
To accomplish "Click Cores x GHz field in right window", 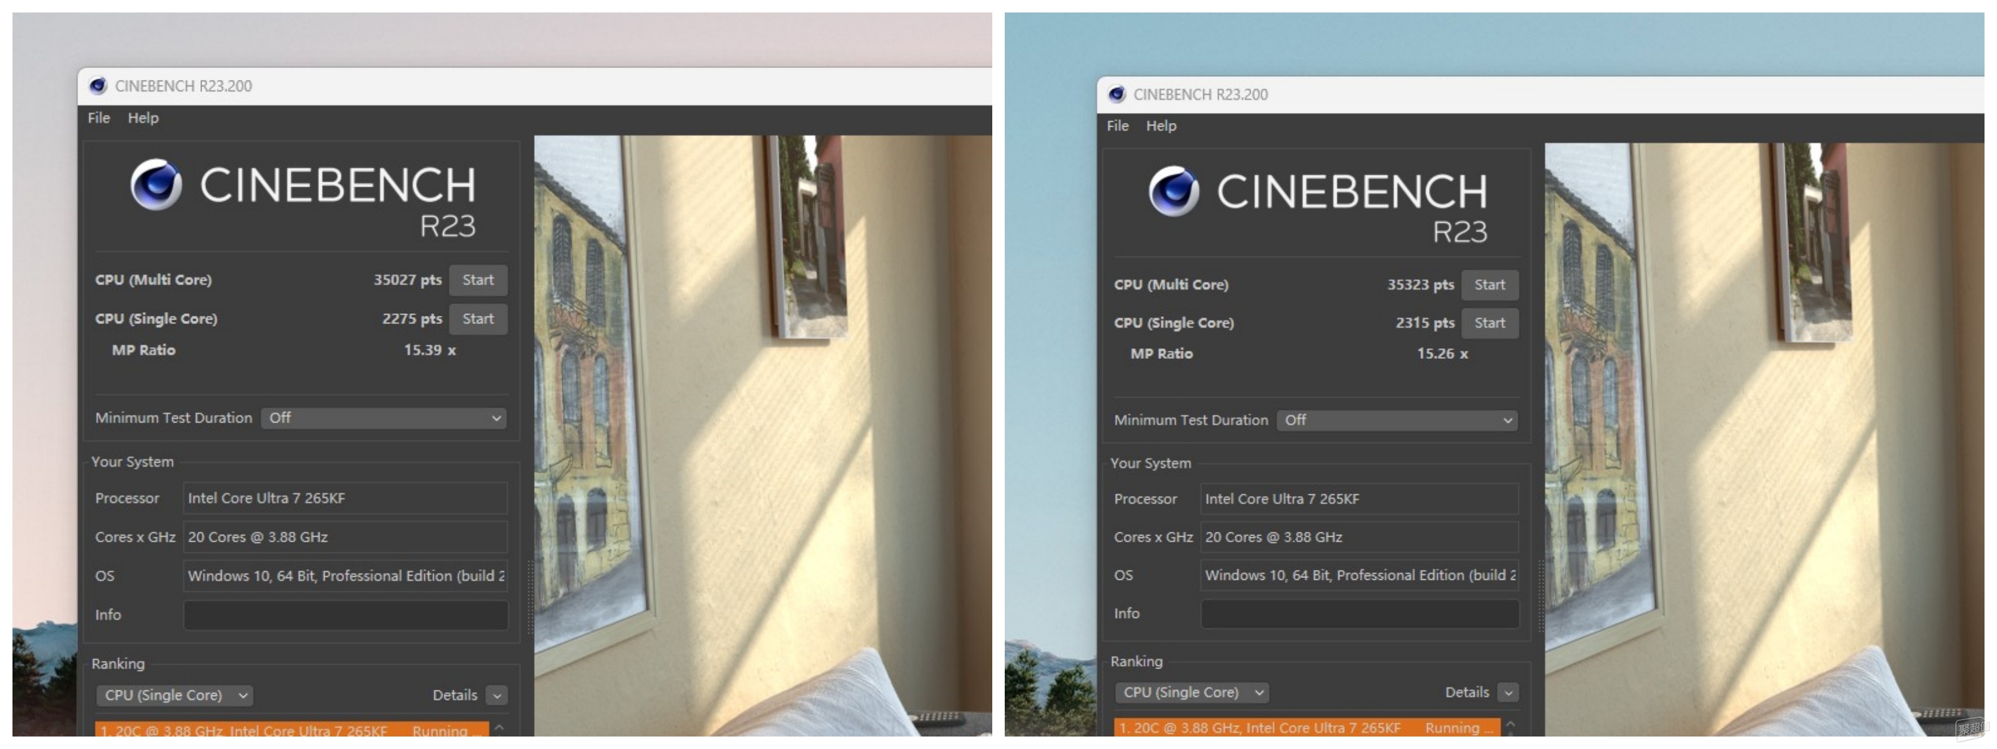I will (x=1360, y=537).
